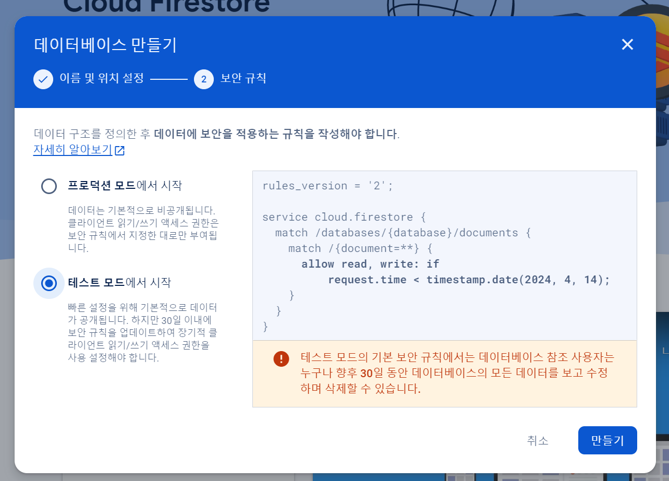
Task: Open the 자세히 알아보기 link
Action: (x=72, y=150)
